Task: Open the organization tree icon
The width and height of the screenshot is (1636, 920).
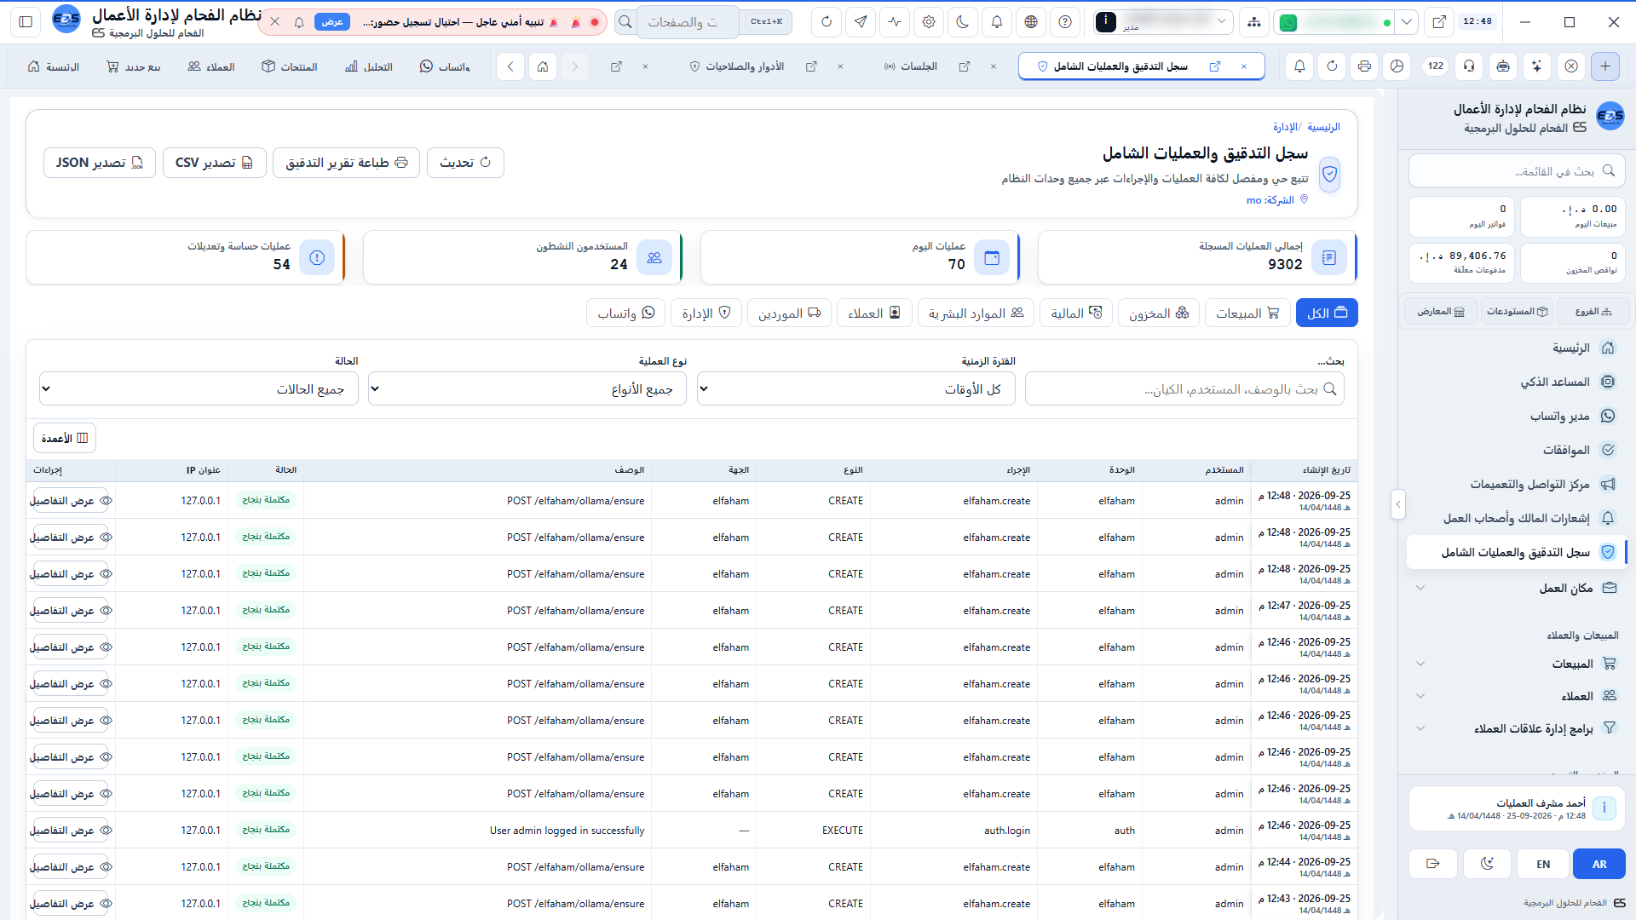Action: tap(1254, 22)
